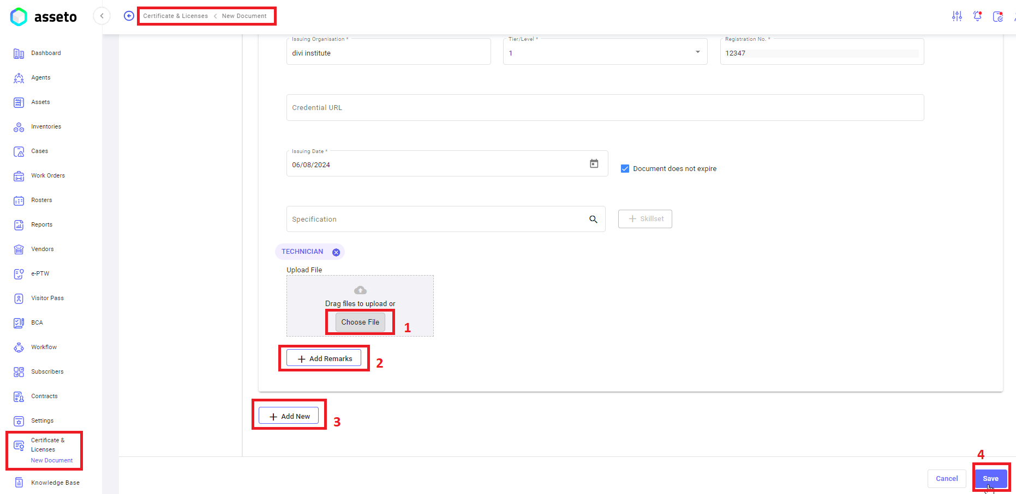Click the TECHNICIAN tag label
This screenshot has height=494, width=1016.
tap(302, 252)
